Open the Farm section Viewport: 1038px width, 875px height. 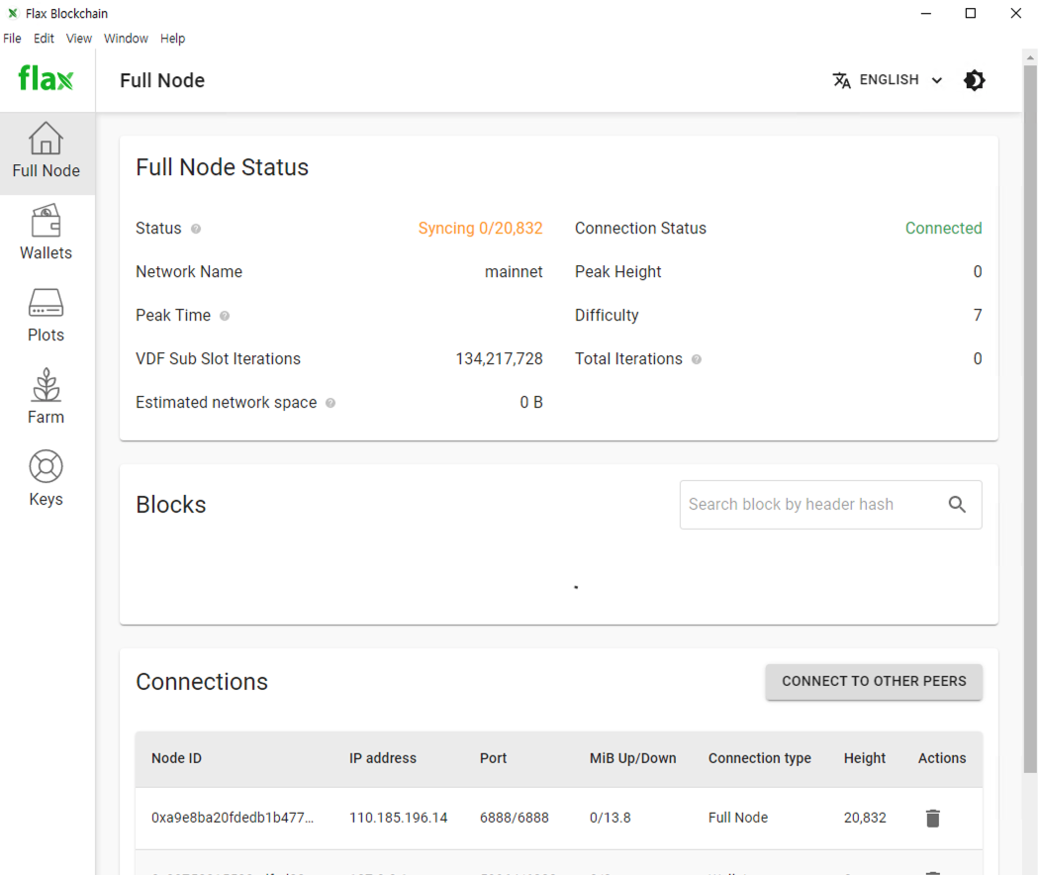[x=47, y=398]
